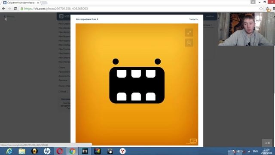
Task: Show hidden system tray icons
Action: click(x=229, y=151)
